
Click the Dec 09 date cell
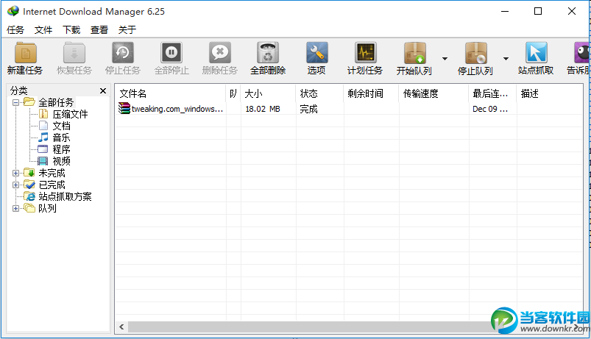point(490,109)
